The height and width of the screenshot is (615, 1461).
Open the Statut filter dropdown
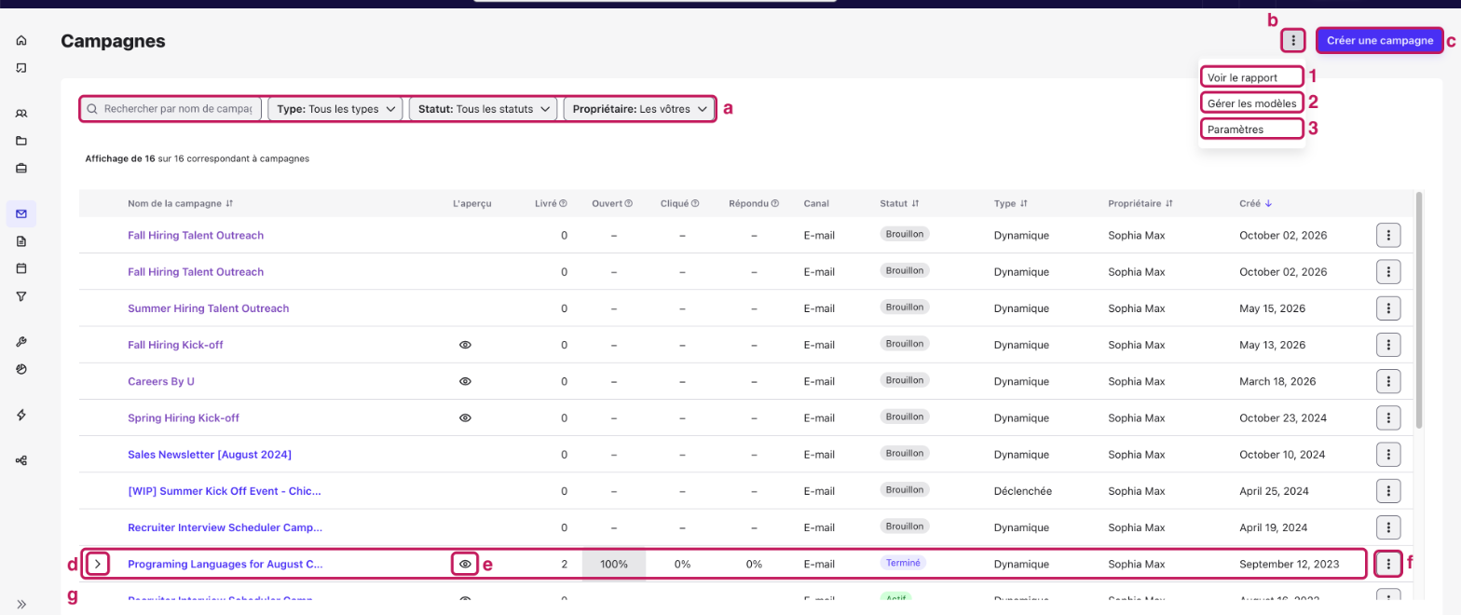point(483,109)
